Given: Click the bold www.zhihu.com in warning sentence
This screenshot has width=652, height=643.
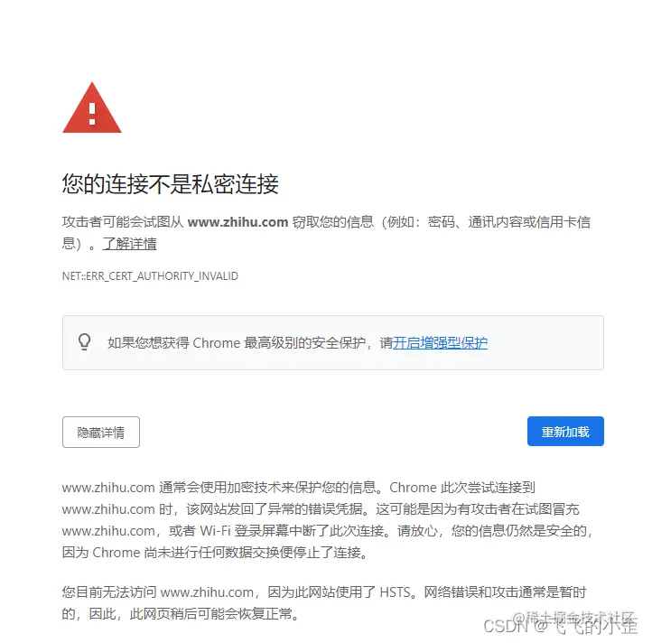Looking at the screenshot, I should click(238, 222).
